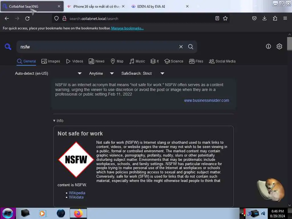Switch to the News category
The image size is (292, 219).
pyautogui.click(x=97, y=61)
